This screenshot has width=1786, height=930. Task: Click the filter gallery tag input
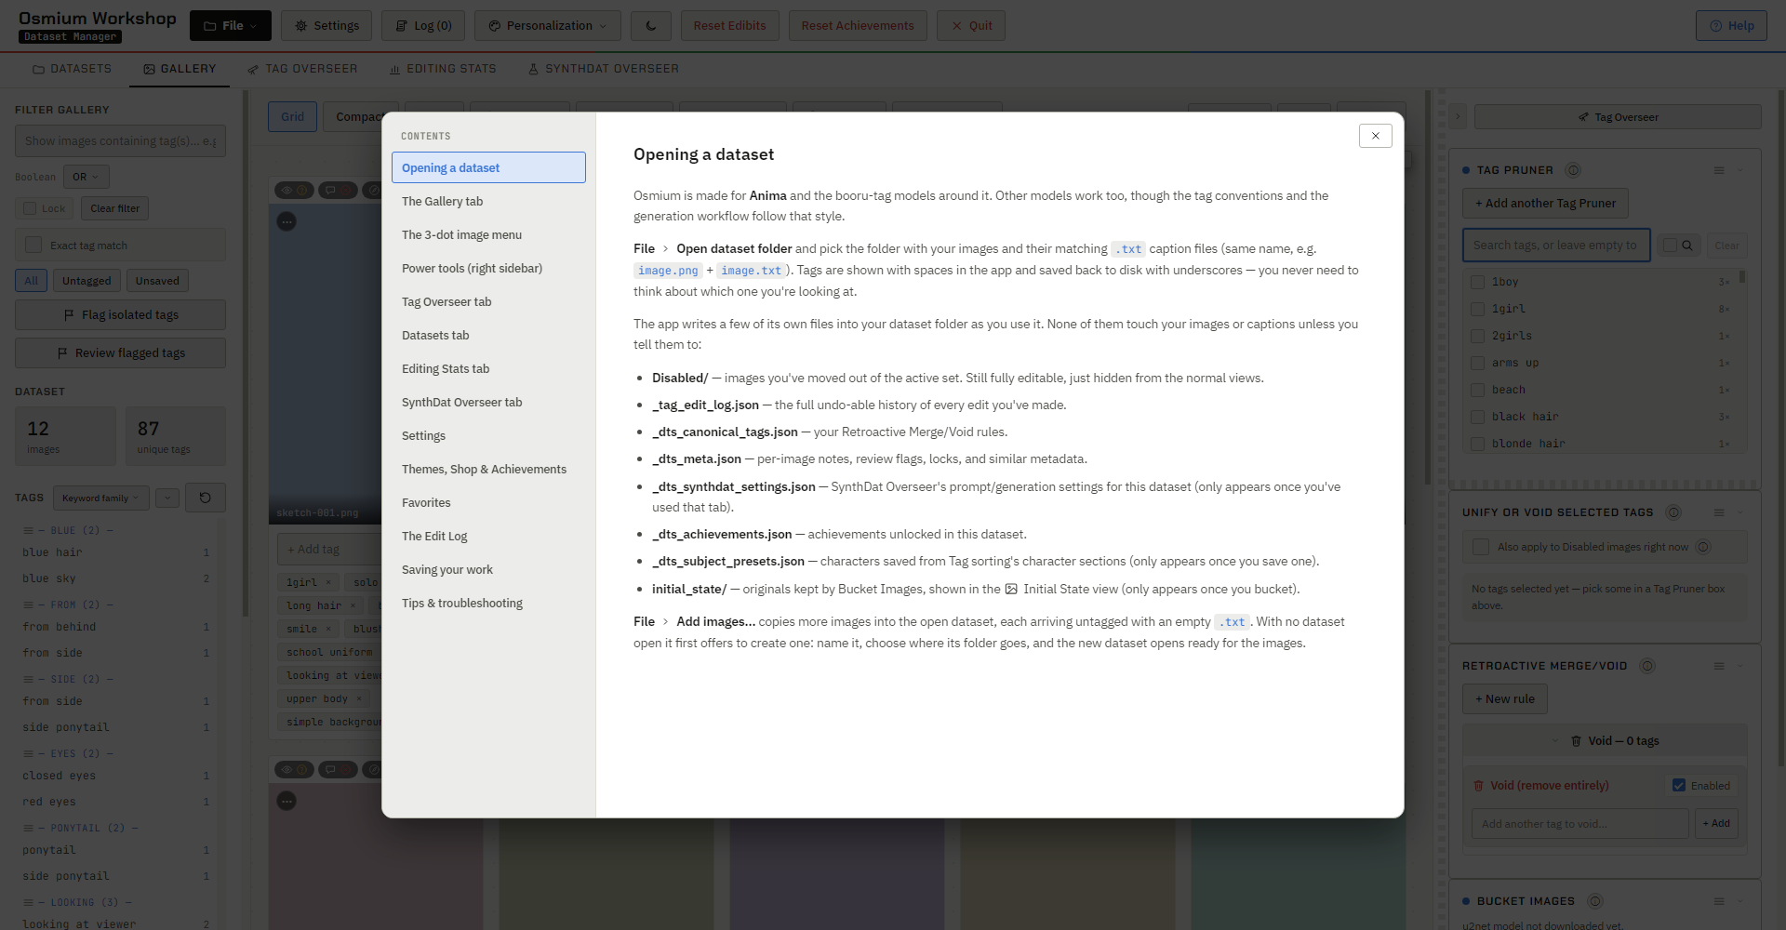120,141
